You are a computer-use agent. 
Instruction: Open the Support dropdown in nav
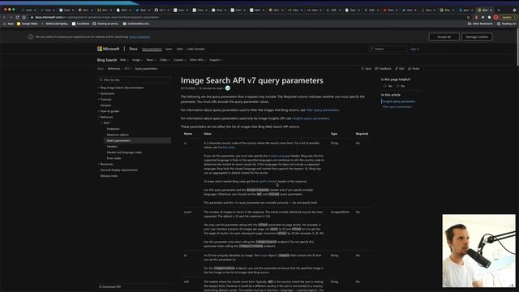click(216, 60)
